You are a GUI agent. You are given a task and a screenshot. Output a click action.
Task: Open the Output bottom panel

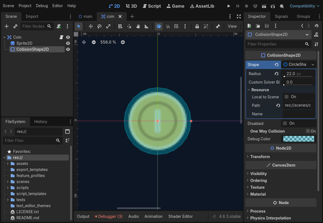click(x=83, y=216)
